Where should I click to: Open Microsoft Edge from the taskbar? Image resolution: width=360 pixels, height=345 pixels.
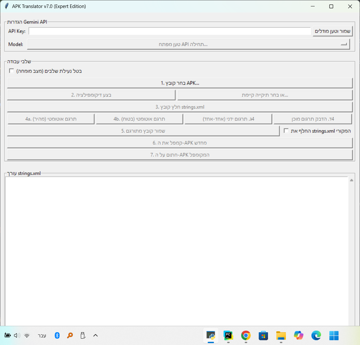point(316,336)
